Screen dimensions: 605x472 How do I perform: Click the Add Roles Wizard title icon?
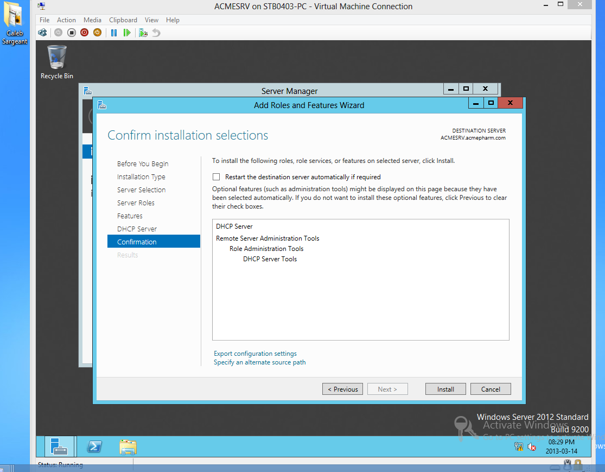coord(102,105)
